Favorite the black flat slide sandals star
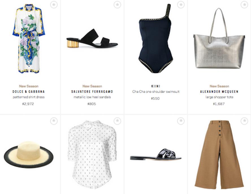This screenshot has height=194, width=251. (181, 121)
